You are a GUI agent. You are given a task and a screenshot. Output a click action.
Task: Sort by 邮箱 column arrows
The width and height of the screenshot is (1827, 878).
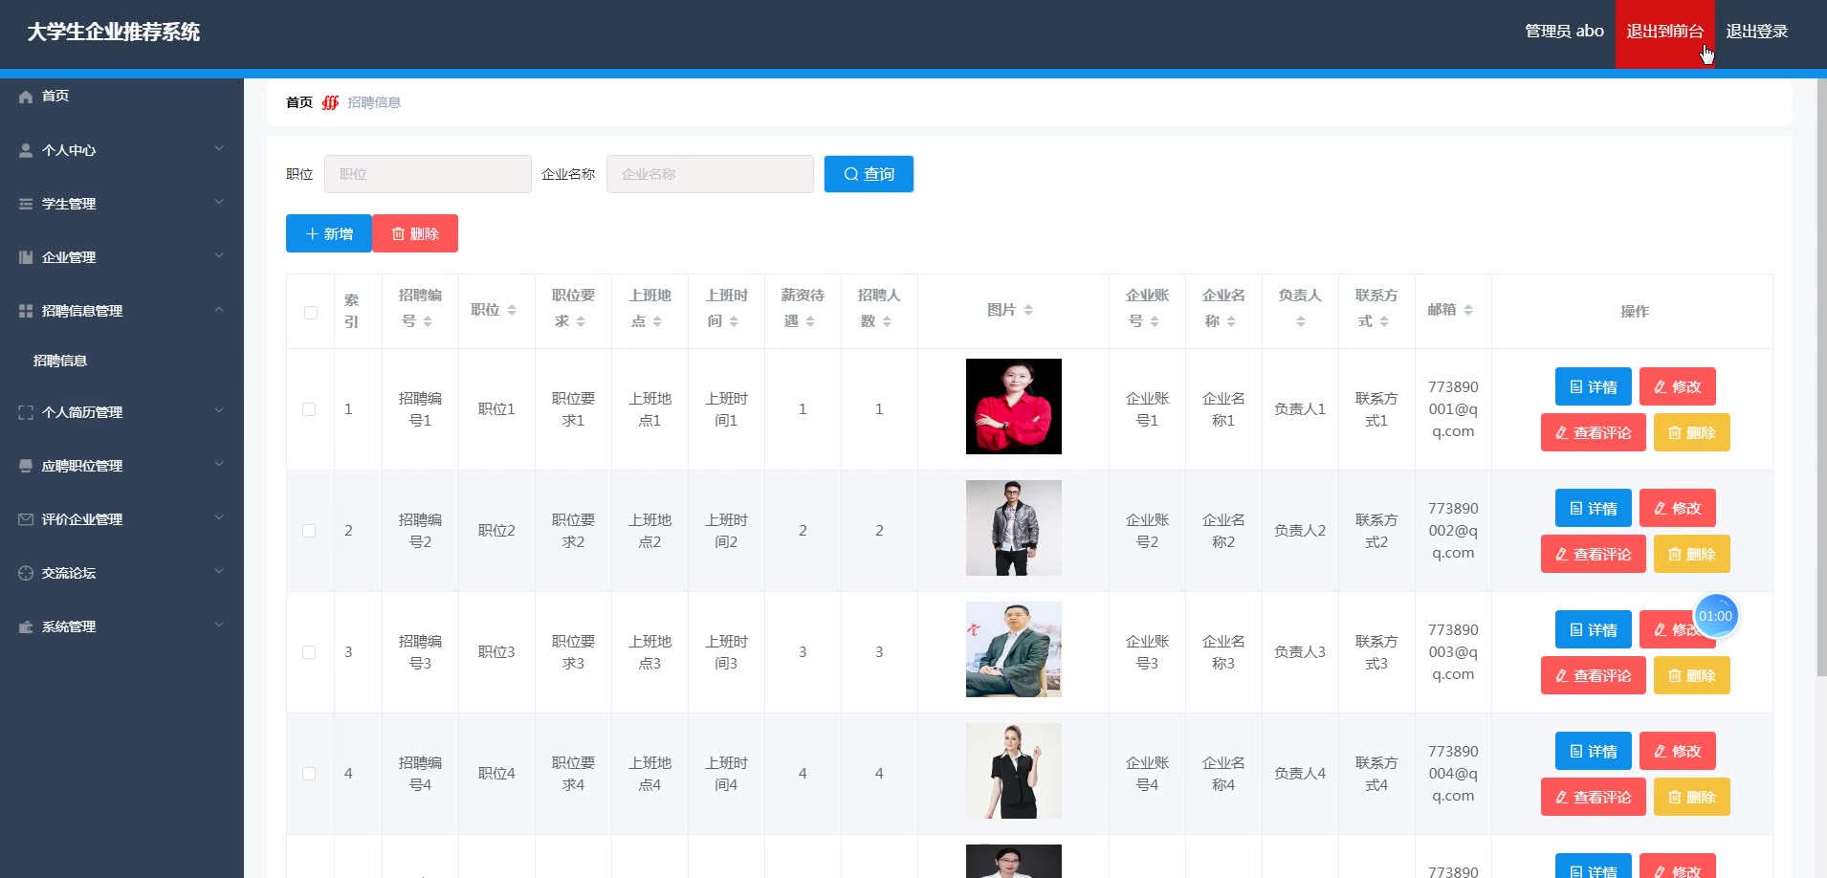pos(1468,310)
